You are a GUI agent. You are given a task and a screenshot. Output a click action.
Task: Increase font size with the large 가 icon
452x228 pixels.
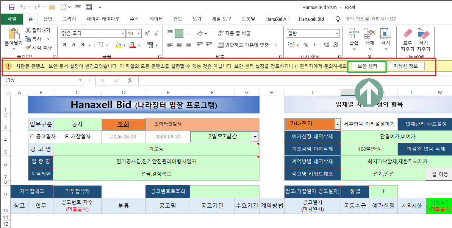click(x=147, y=34)
